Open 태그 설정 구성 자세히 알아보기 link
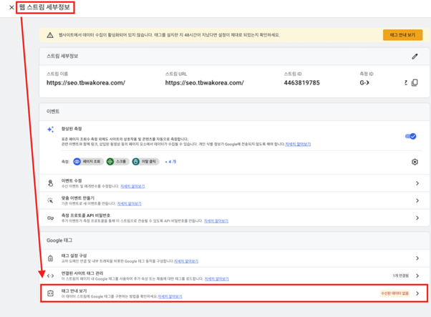Screen dimensions: 431x317 186,261
